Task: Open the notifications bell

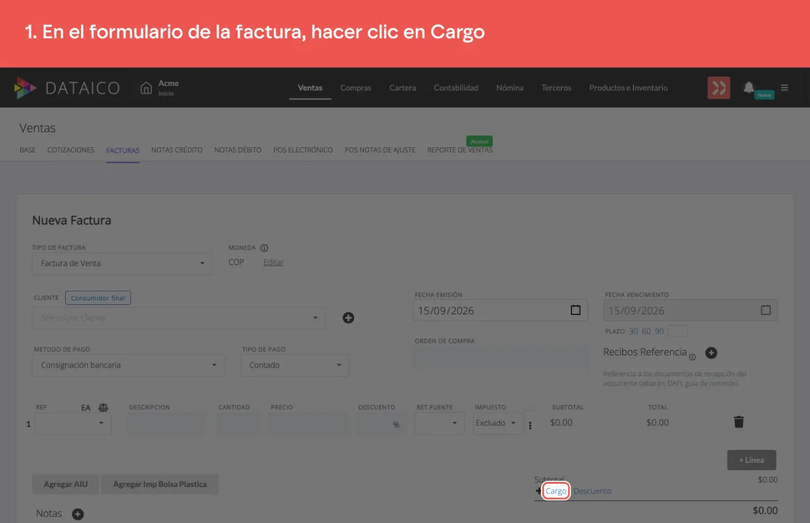Action: tap(749, 87)
